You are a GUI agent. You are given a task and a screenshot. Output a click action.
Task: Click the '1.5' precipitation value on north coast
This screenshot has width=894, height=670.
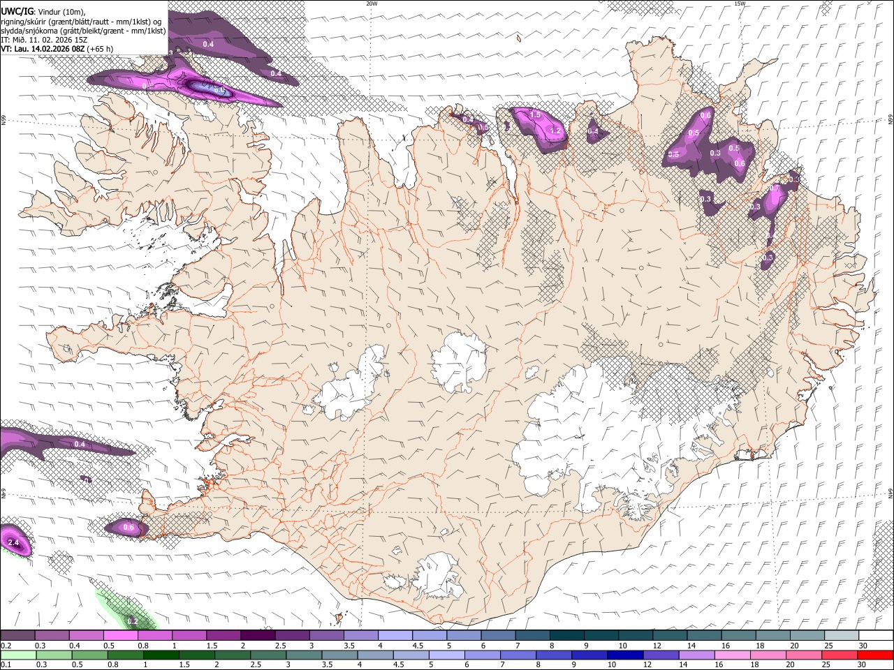click(536, 114)
